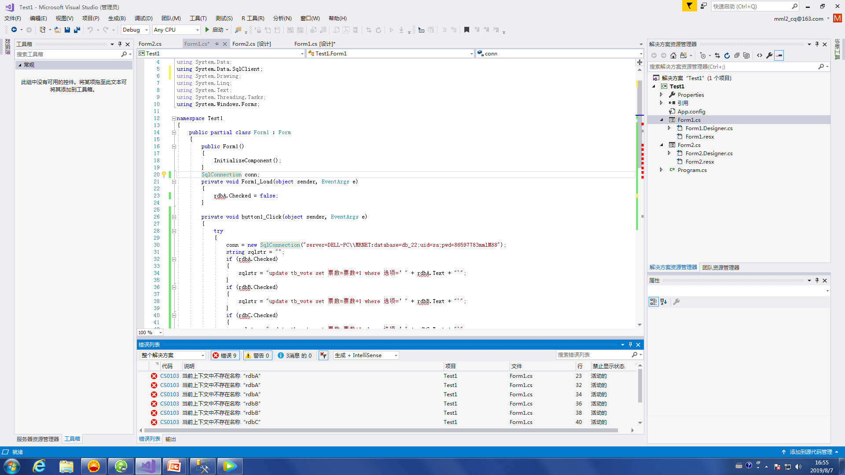
Task: Open the 调试(D) menu
Action: pos(143,18)
